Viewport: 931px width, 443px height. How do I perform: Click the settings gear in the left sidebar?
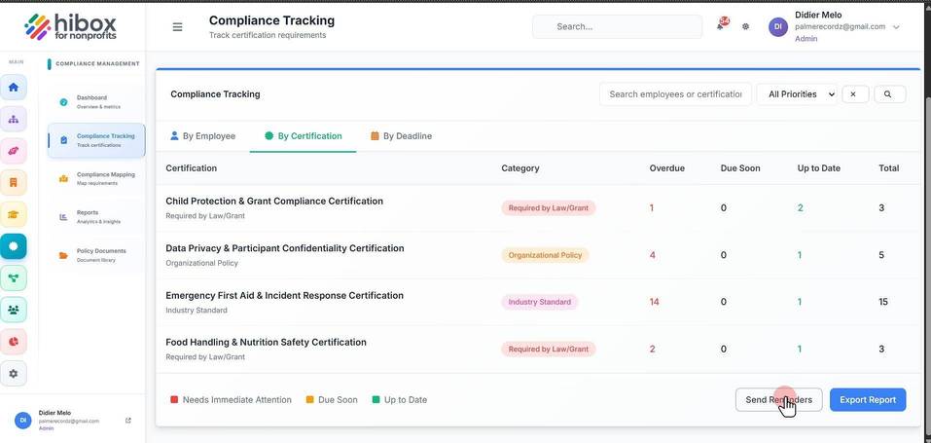[x=13, y=374]
